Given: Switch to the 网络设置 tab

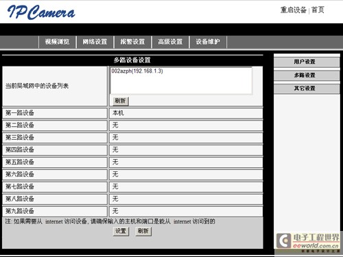Looking at the screenshot, I should click(95, 42).
